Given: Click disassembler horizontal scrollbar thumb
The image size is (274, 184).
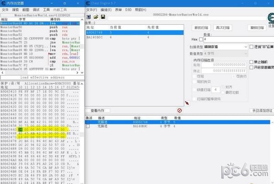Looking at the screenshot, I should point(16,72).
